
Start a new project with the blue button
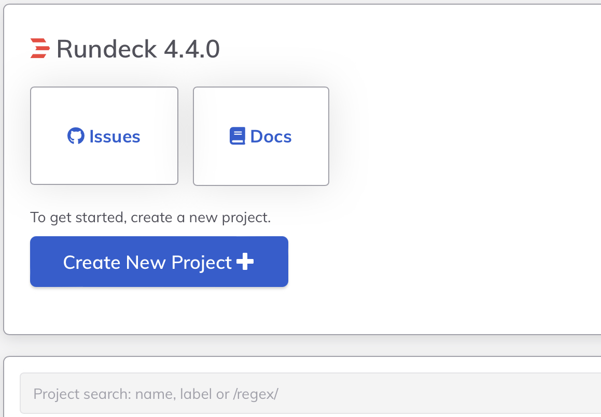click(159, 262)
